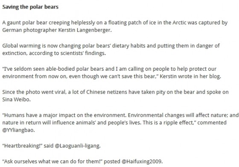Click the username @Haifuxing2009
Image resolution: width=239 pixels, height=167 pixels.
[x=141, y=161]
